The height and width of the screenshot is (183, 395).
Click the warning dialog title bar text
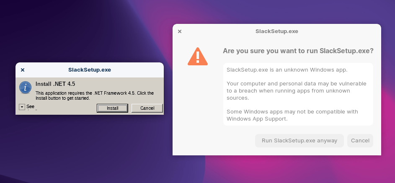[276, 31]
